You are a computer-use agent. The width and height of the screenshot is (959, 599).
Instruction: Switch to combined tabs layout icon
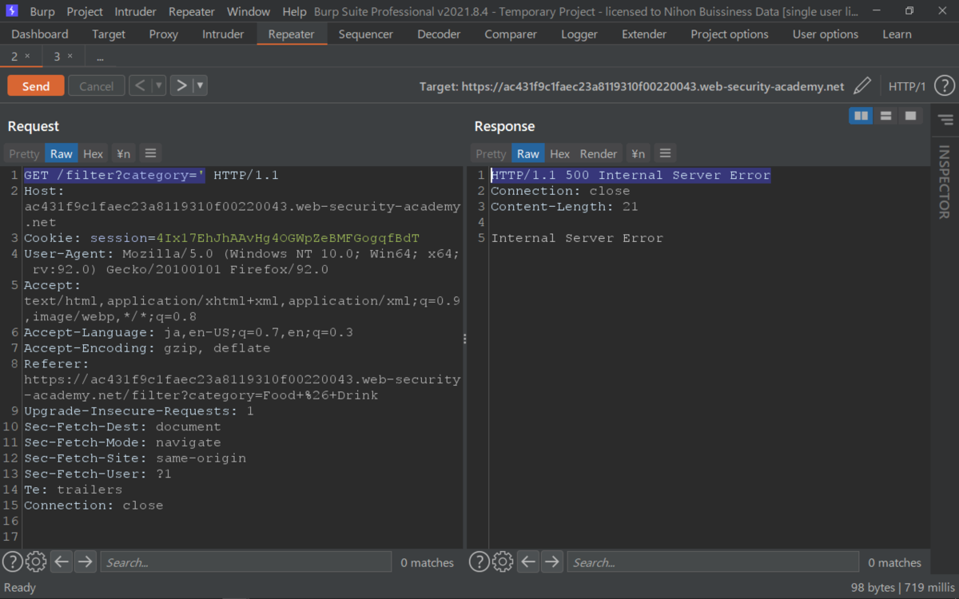[x=910, y=117]
